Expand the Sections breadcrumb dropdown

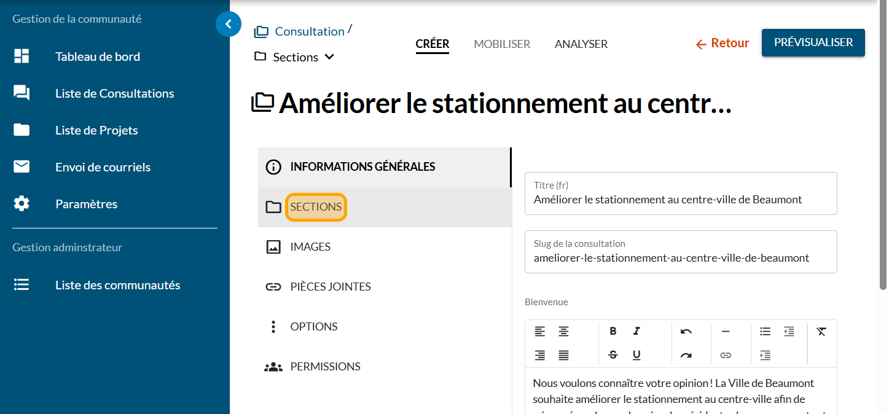[x=329, y=57]
